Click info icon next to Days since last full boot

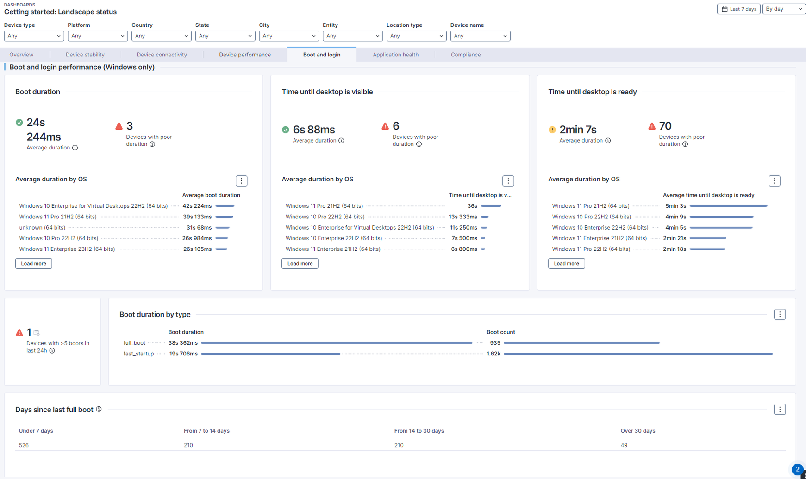click(99, 410)
